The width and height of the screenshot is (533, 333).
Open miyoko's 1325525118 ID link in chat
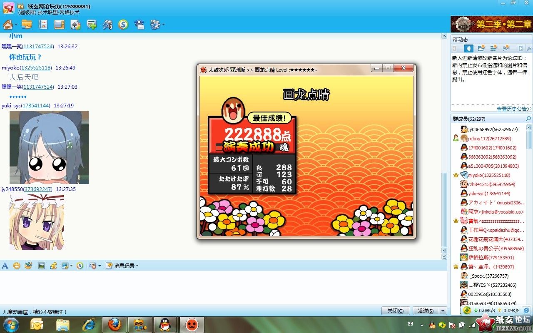click(36, 67)
